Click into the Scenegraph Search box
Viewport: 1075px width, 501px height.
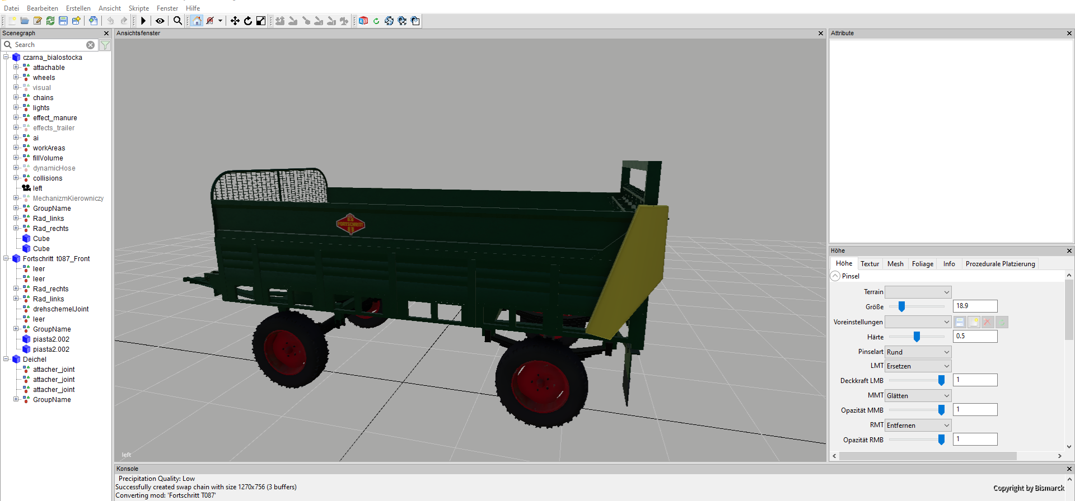click(x=49, y=45)
